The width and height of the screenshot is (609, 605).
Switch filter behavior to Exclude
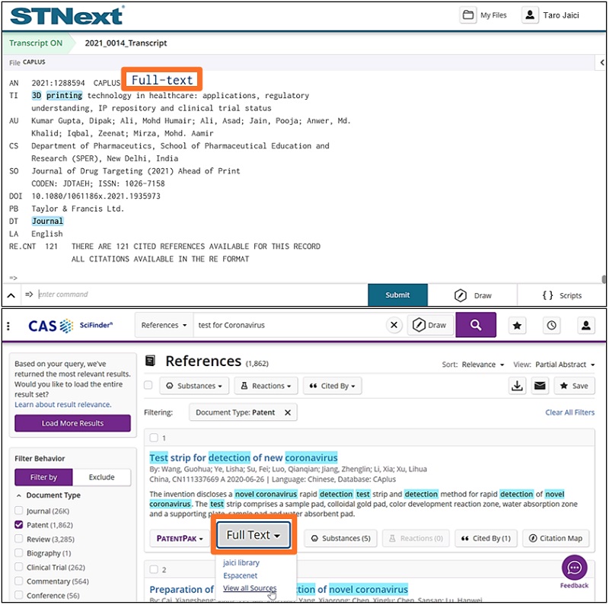point(102,477)
